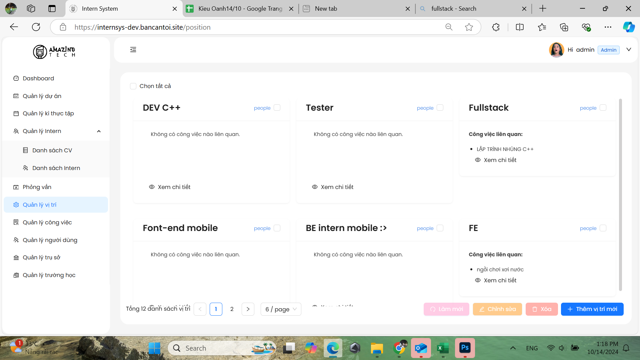
Task: Expand the admin account dropdown arrow
Action: [x=629, y=50]
